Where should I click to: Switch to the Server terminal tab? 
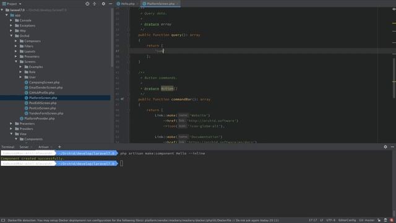point(24,147)
